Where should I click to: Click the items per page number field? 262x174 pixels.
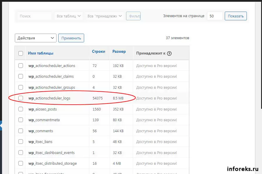pyautogui.click(x=215, y=16)
